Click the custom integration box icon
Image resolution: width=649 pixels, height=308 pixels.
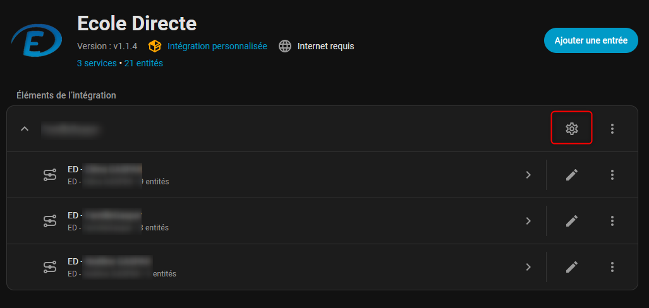tap(154, 46)
